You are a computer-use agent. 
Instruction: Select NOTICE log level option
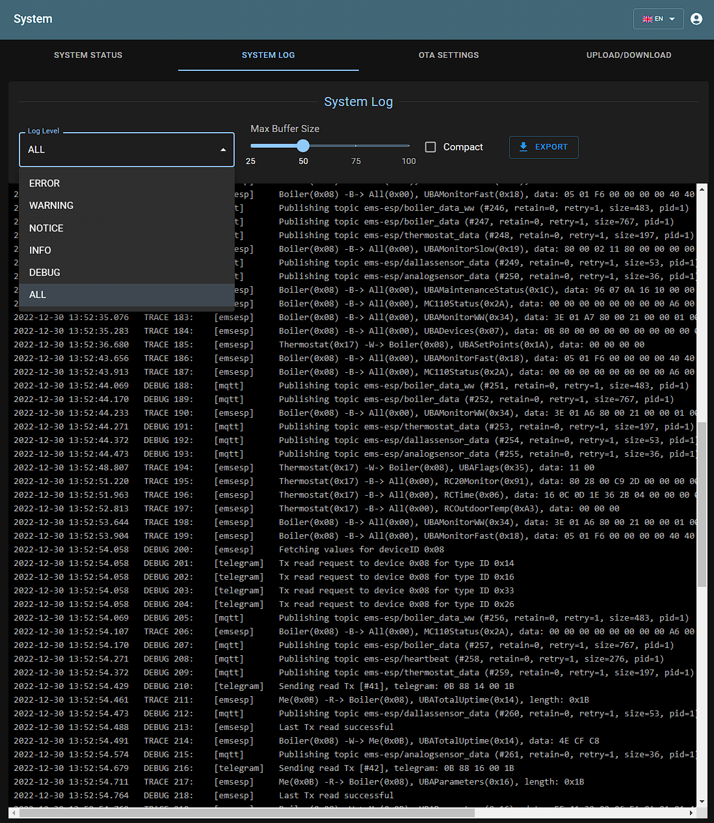coord(46,228)
